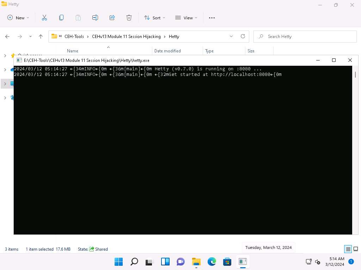
Task: Open the New item dropdown
Action: (x=18, y=18)
